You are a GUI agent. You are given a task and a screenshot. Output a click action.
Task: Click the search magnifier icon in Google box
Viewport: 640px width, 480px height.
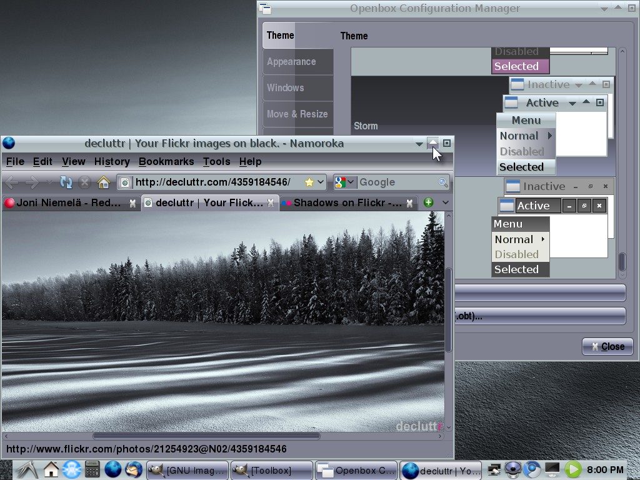(443, 182)
